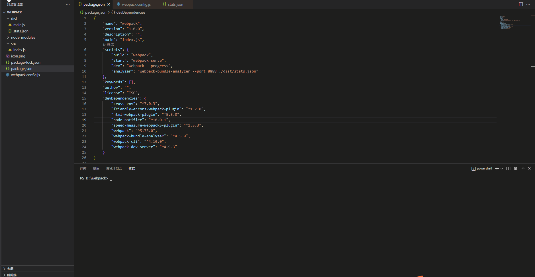Image resolution: width=535 pixels, height=277 pixels.
Task: Select the powershell terminal profile entry
Action: click(x=483, y=168)
